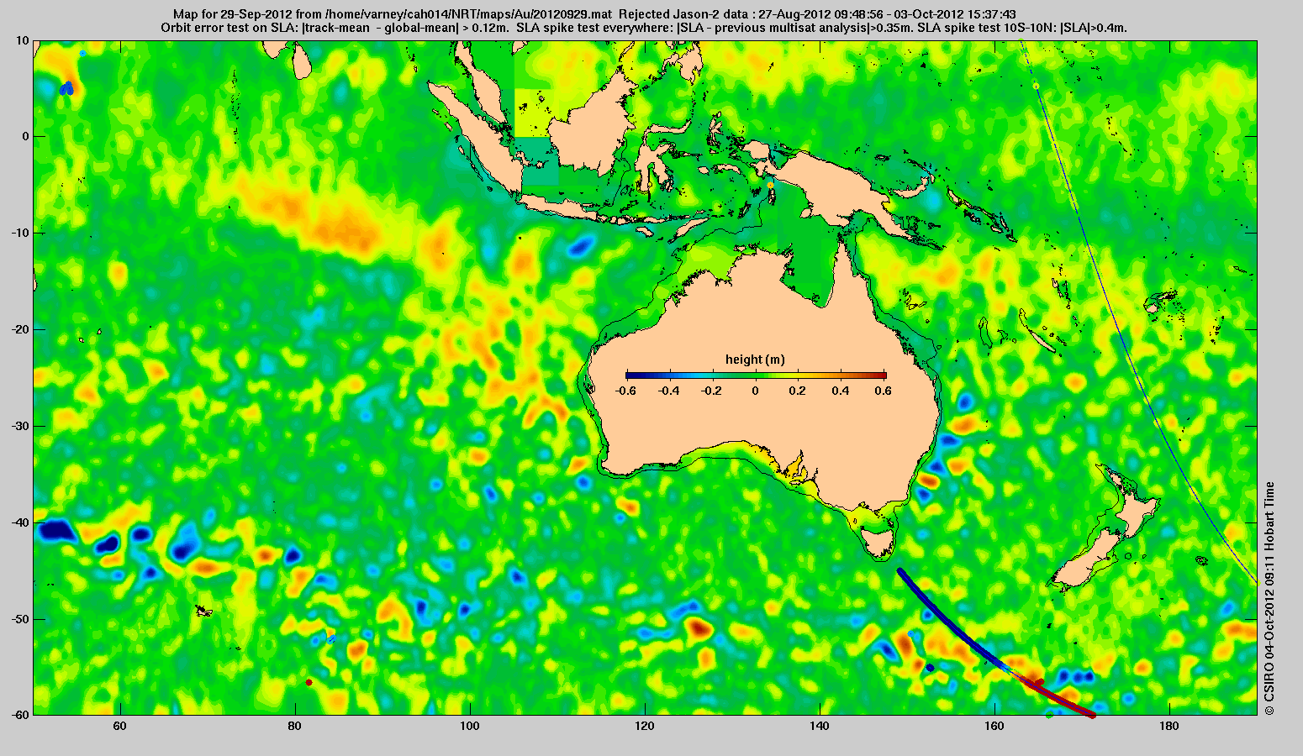Click the latitude axis label '-40'

19,522
